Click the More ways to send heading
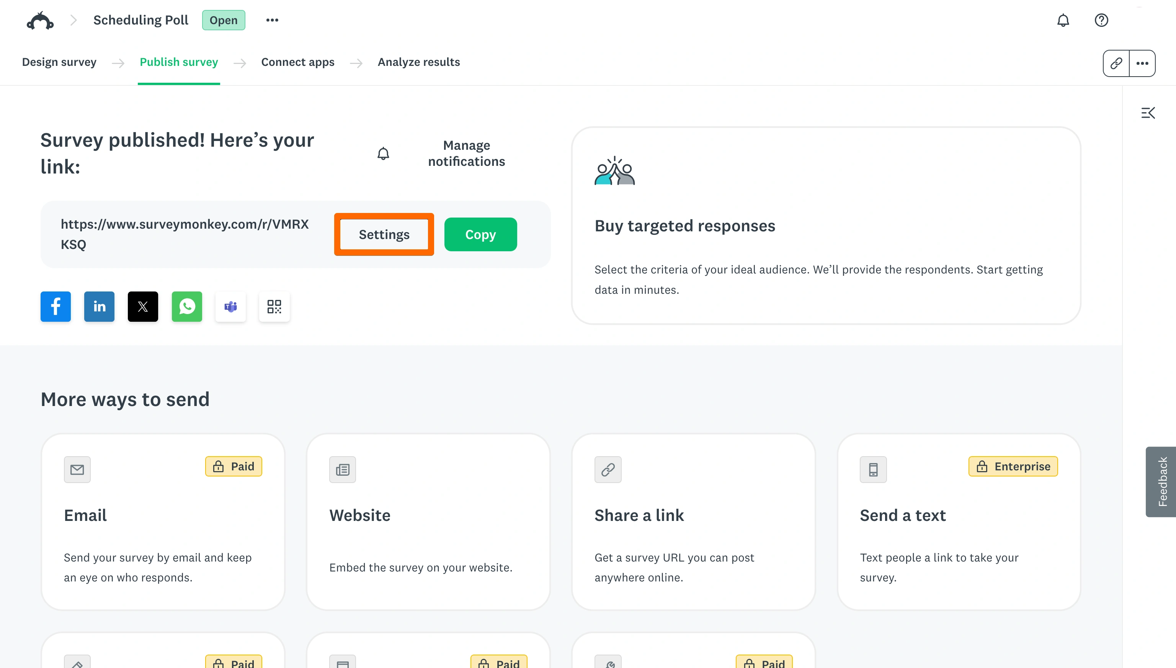 click(125, 399)
